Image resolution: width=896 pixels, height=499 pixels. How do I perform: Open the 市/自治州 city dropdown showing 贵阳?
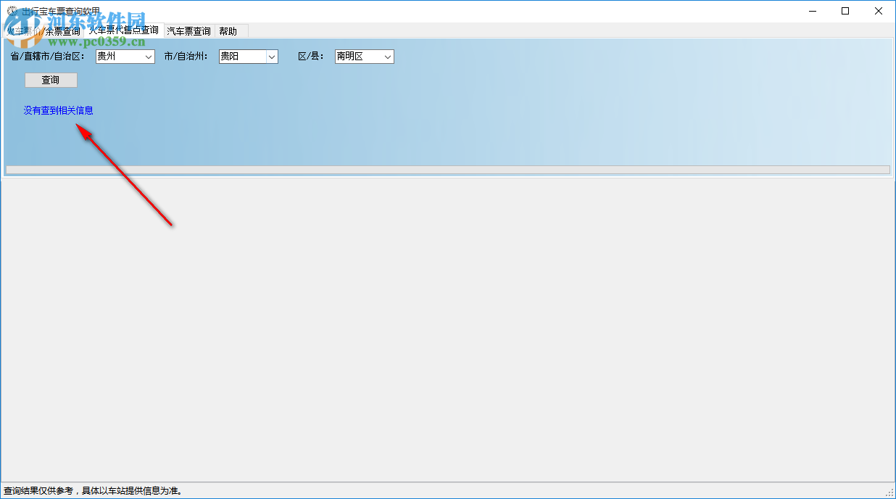click(x=248, y=56)
